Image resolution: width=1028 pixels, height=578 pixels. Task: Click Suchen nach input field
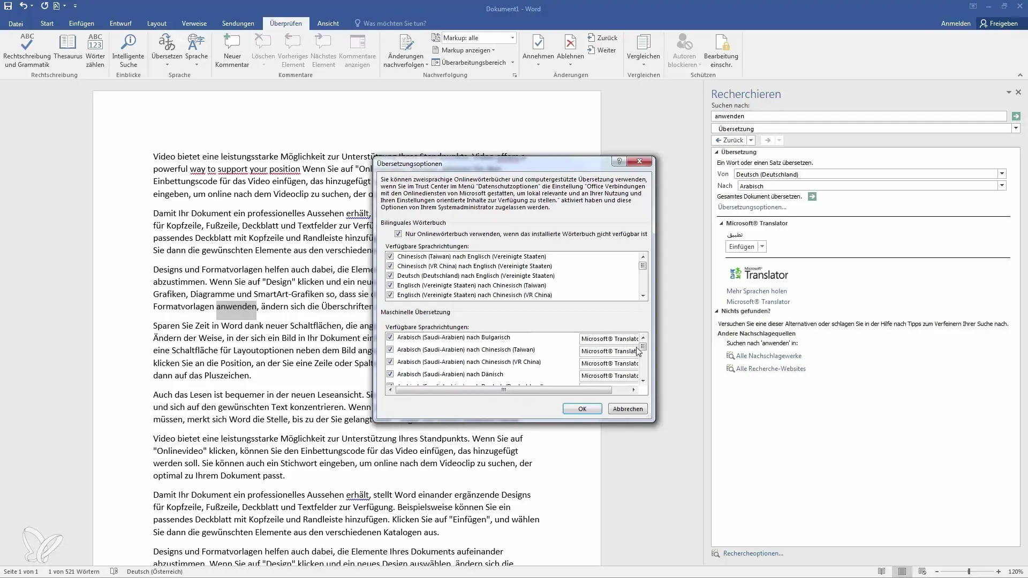point(859,116)
